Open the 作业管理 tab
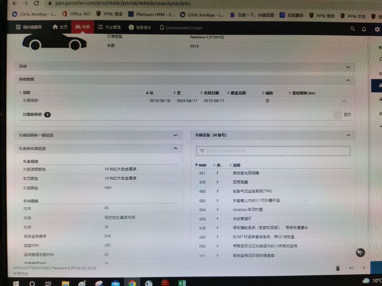Image resolution: width=382 pixels, height=286 pixels. pyautogui.click(x=109, y=27)
